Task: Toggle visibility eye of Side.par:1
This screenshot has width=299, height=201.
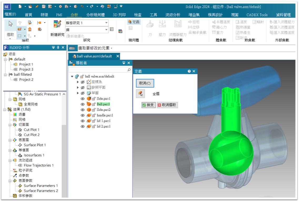Action: coord(83,99)
